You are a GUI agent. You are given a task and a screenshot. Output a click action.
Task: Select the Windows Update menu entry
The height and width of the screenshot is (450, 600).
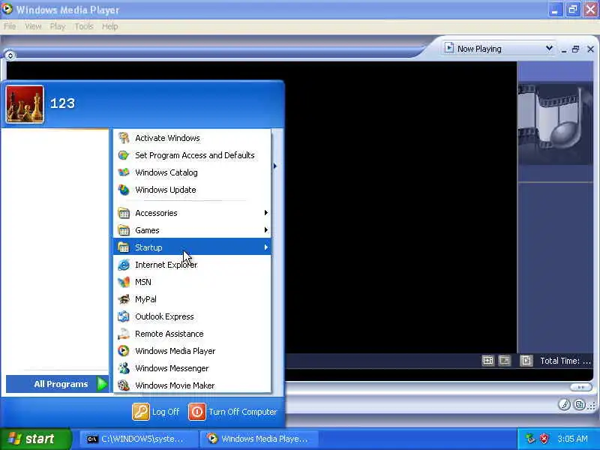[x=192, y=190]
